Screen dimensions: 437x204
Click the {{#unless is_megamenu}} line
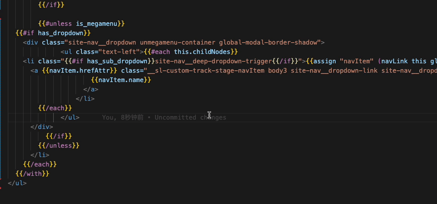pyautogui.click(x=81, y=24)
